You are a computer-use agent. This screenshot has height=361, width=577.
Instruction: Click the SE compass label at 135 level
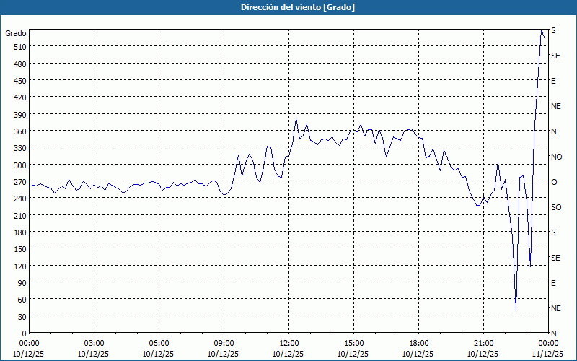[x=555, y=258]
